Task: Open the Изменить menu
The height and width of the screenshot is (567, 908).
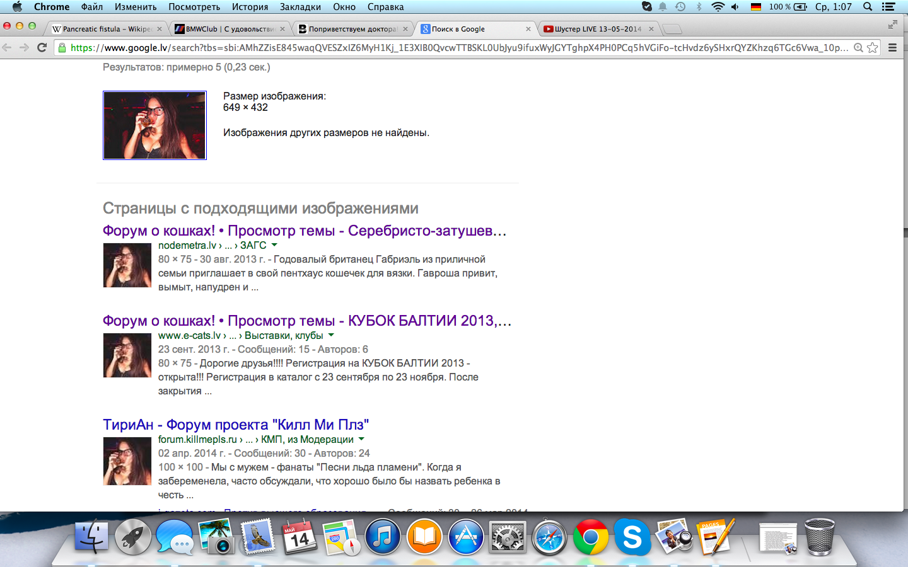Action: pos(136,7)
